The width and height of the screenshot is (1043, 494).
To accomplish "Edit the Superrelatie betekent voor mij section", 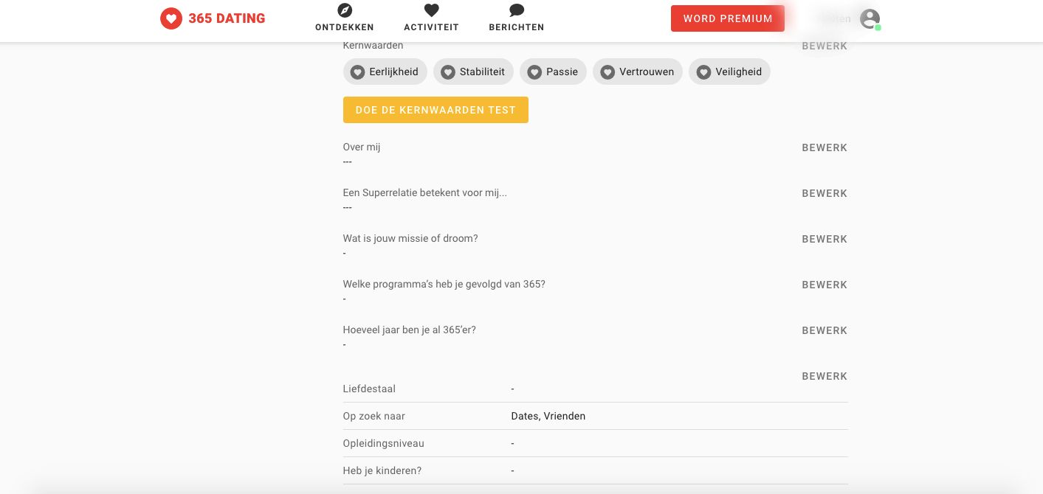I will pyautogui.click(x=825, y=193).
